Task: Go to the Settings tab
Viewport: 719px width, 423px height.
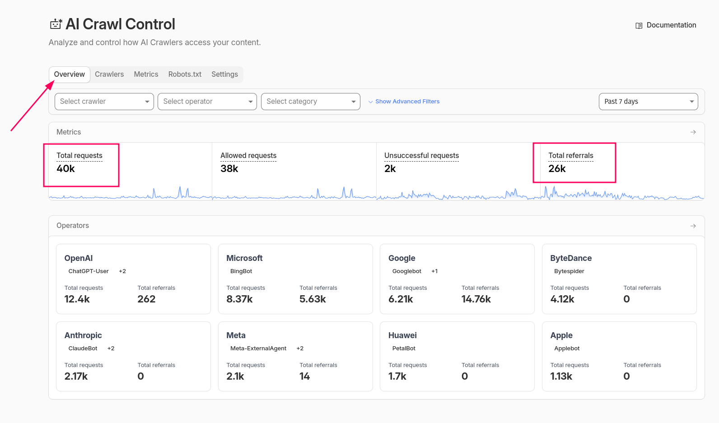Action: (x=224, y=74)
